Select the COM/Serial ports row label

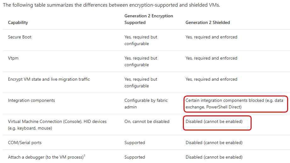[25, 143]
